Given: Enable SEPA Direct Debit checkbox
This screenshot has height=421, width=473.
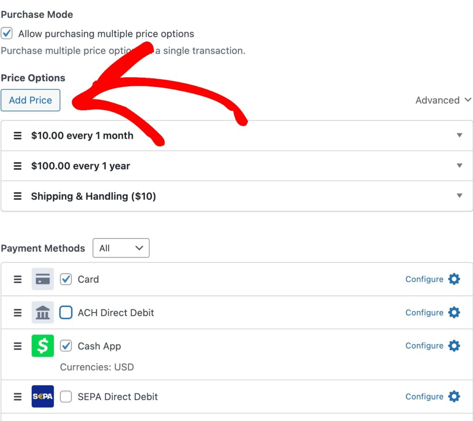Looking at the screenshot, I should [x=66, y=396].
